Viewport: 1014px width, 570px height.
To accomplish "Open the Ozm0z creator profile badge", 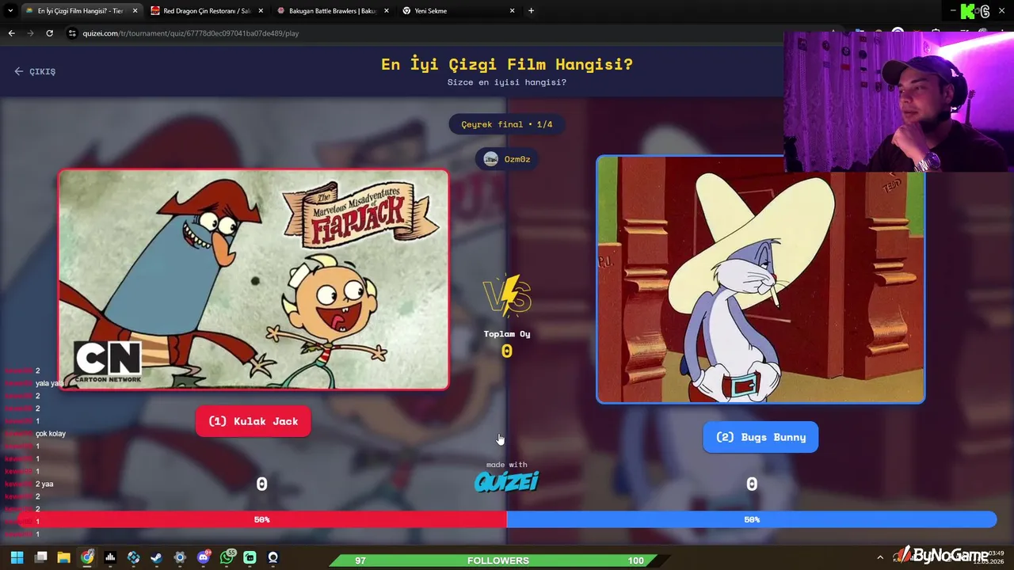I will [x=507, y=159].
